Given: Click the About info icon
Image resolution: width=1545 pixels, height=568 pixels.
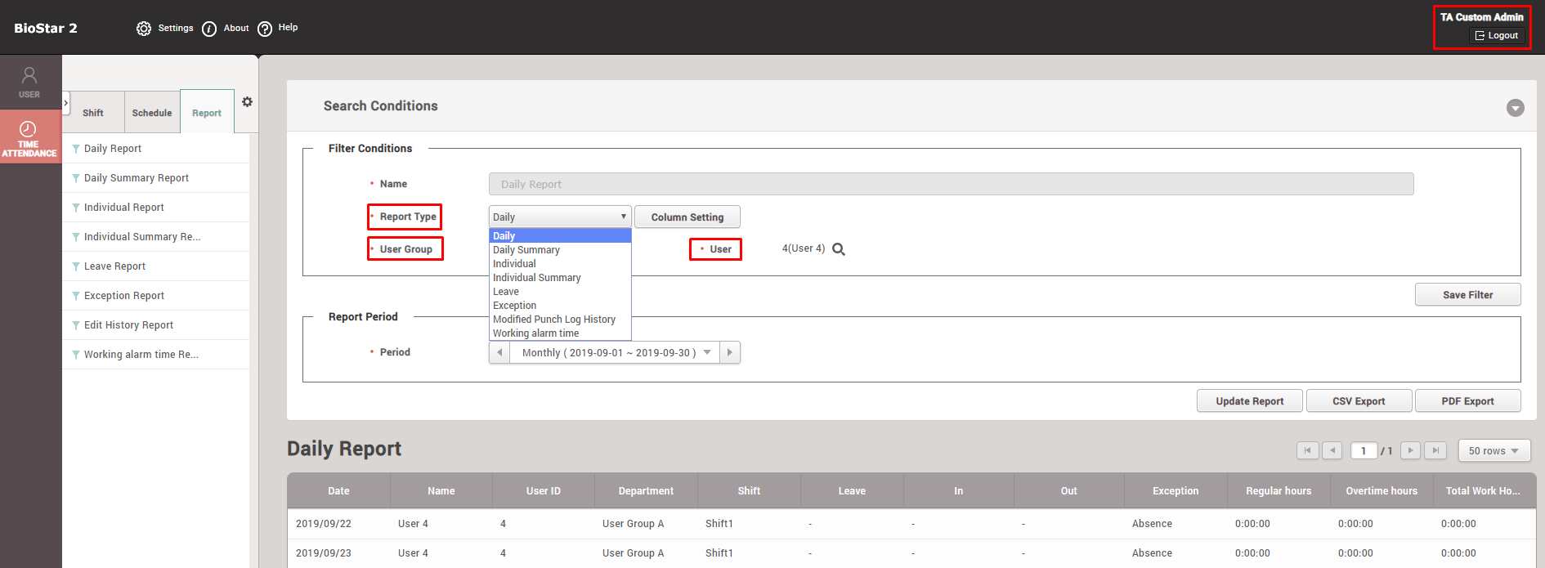Looking at the screenshot, I should click(209, 29).
